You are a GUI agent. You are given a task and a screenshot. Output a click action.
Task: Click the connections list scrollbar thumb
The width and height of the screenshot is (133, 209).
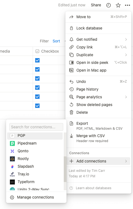[65, 169]
